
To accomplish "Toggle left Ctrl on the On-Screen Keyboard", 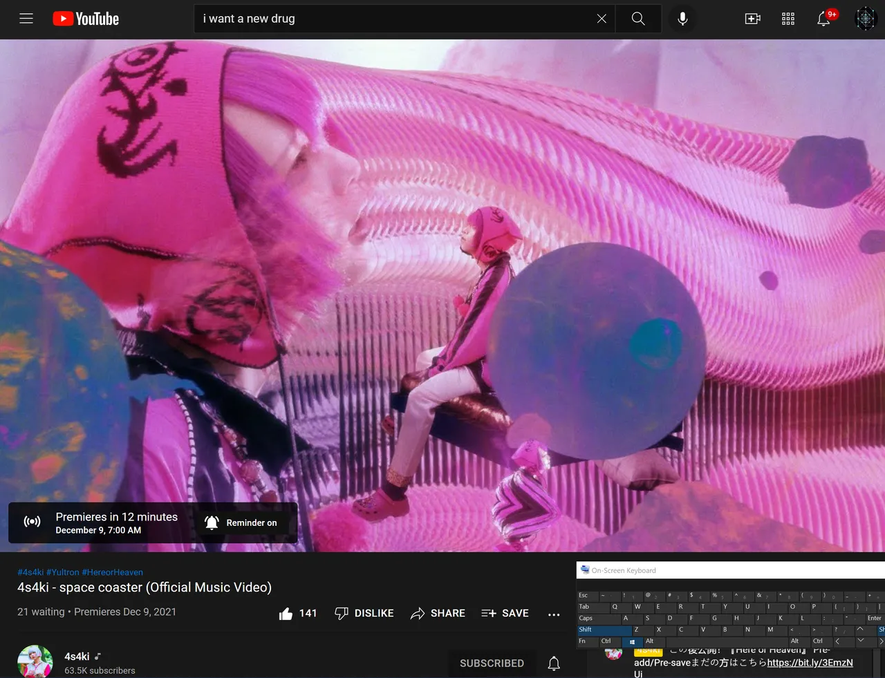I will (x=610, y=642).
